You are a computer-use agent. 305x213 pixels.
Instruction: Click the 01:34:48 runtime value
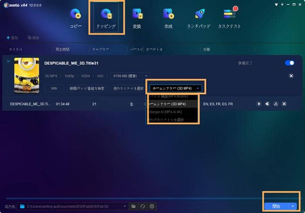[x=62, y=104]
